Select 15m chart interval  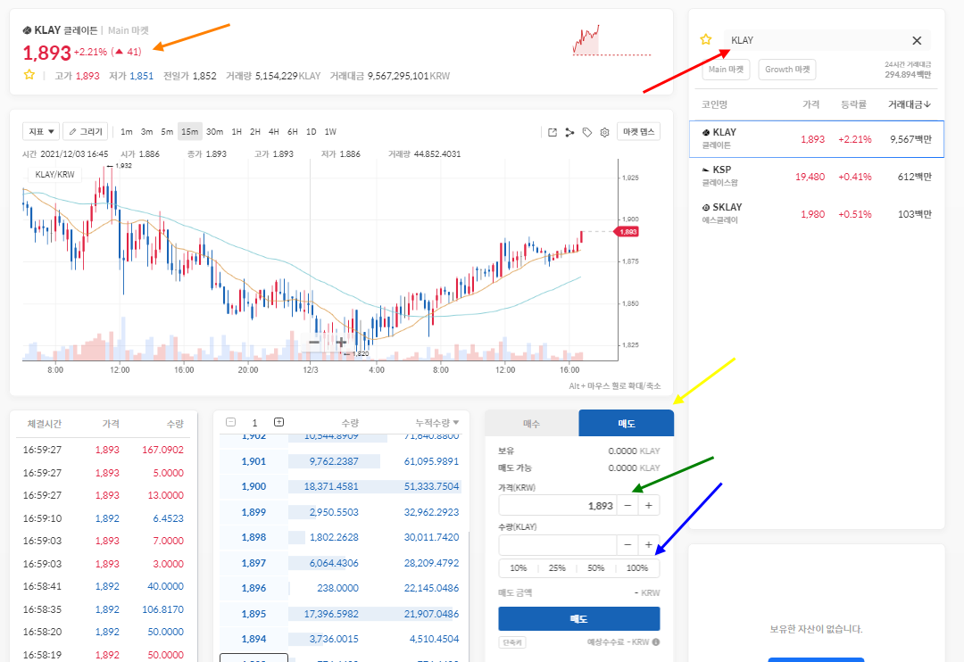pos(190,131)
